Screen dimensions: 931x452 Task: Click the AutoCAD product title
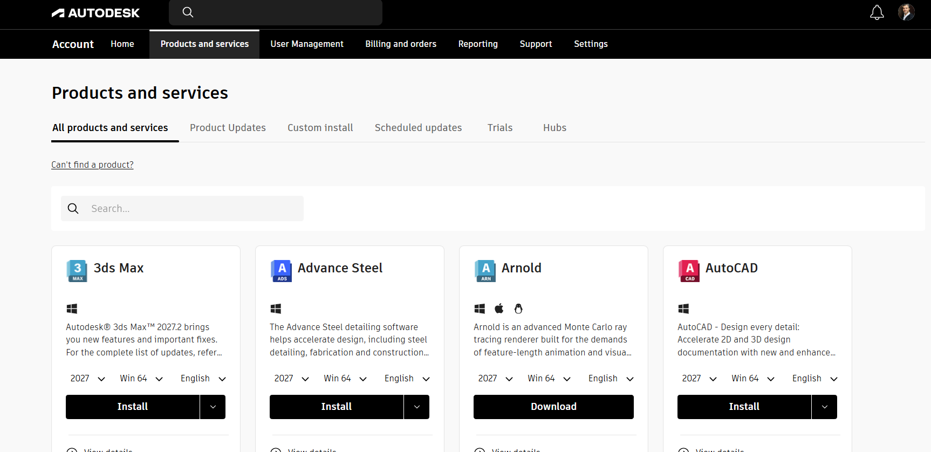point(731,268)
